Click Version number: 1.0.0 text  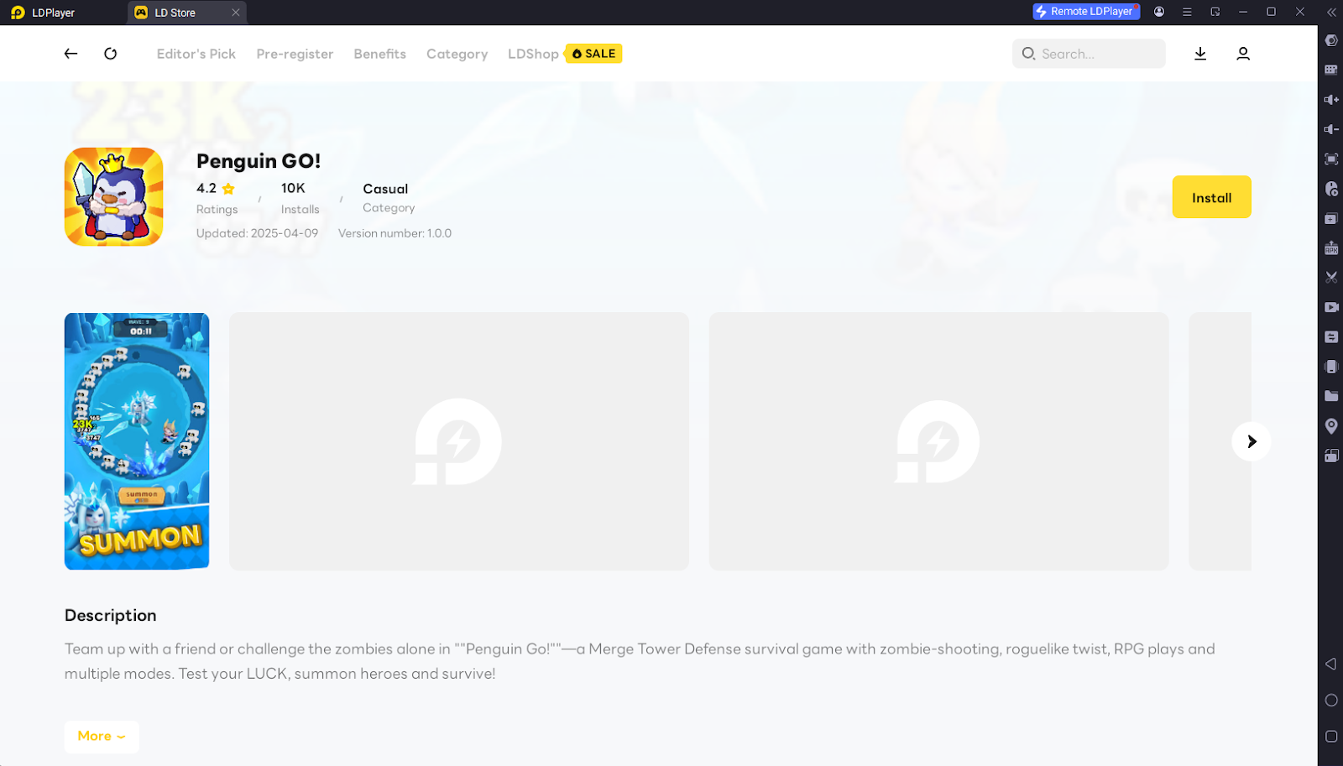pyautogui.click(x=395, y=233)
